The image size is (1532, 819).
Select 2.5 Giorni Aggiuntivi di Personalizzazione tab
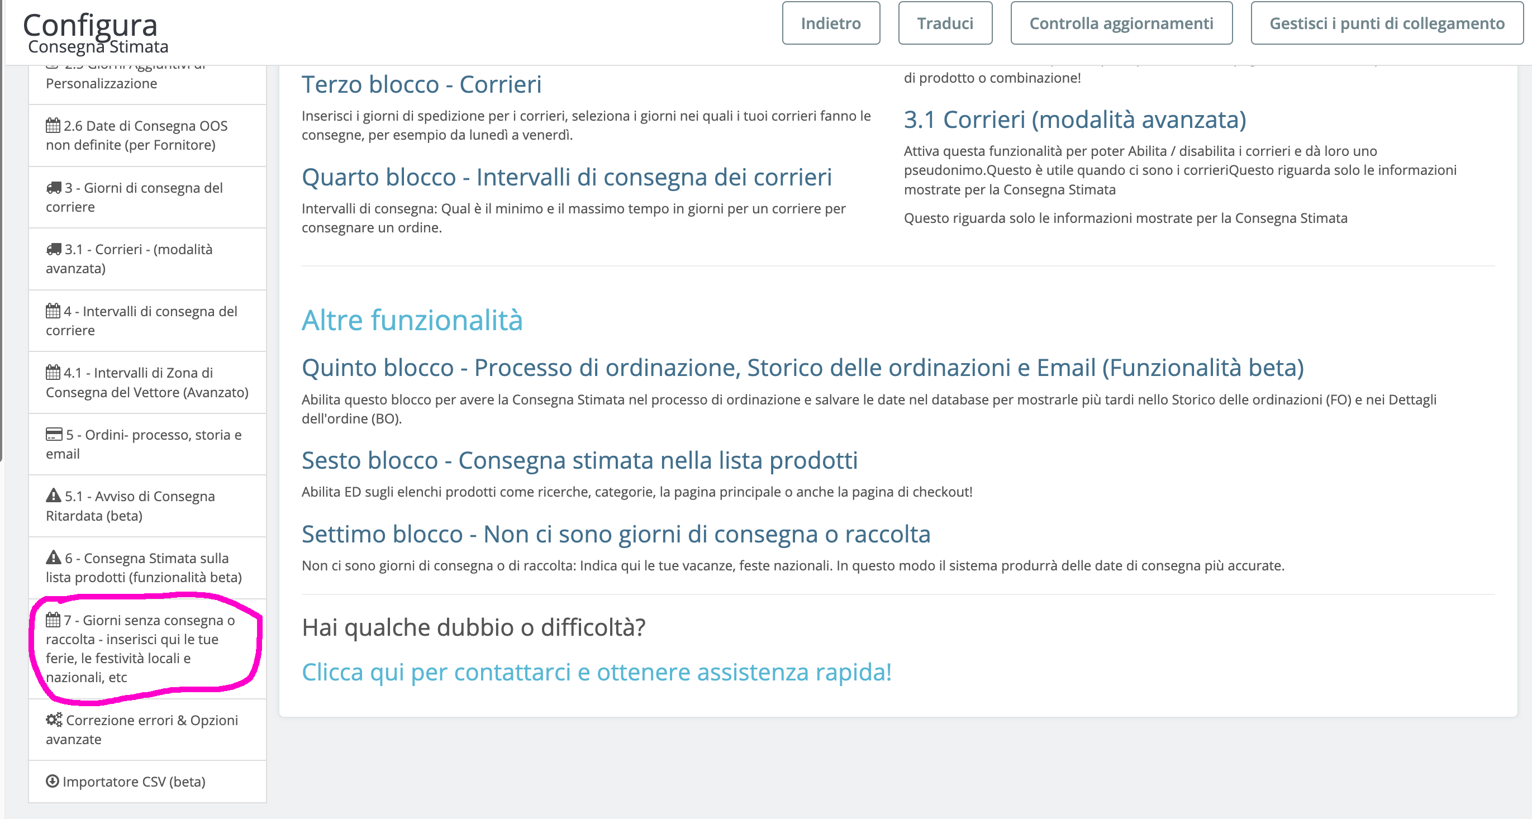(102, 83)
